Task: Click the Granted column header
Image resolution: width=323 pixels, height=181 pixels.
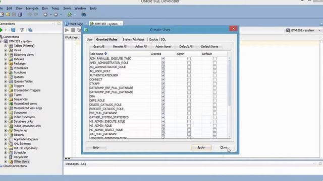Action: pos(163,54)
